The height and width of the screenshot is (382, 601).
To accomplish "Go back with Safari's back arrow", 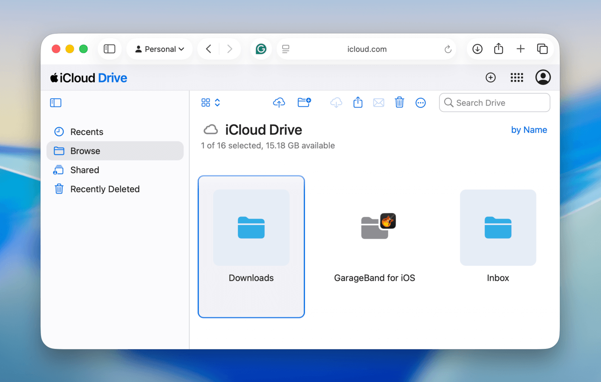I will (209, 49).
